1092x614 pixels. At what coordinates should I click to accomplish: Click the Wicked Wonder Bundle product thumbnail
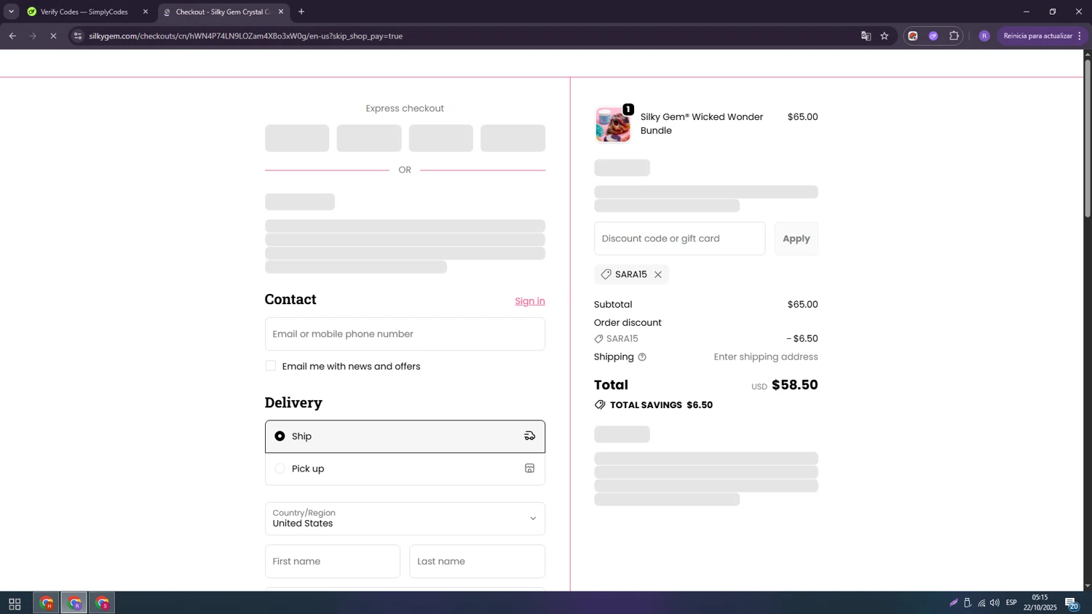[x=613, y=124]
